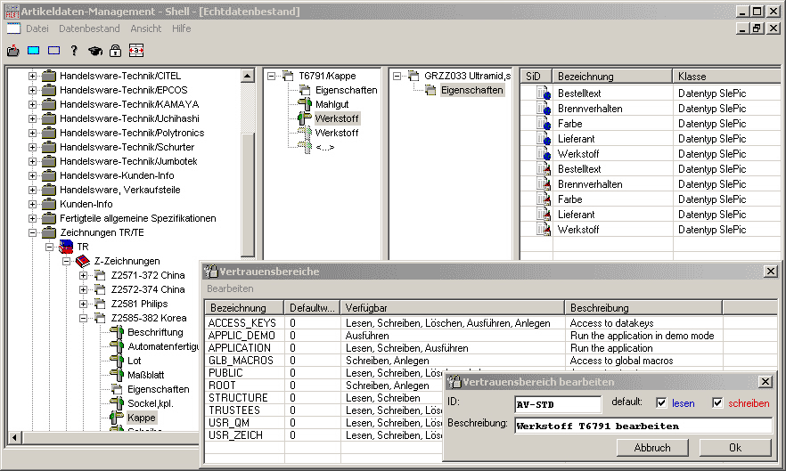
Task: Expand the Fertigteile allgemeine Spezifikationen node
Action: click(x=33, y=218)
